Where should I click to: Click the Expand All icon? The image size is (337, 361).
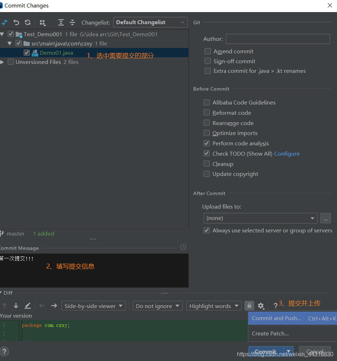[61, 22]
